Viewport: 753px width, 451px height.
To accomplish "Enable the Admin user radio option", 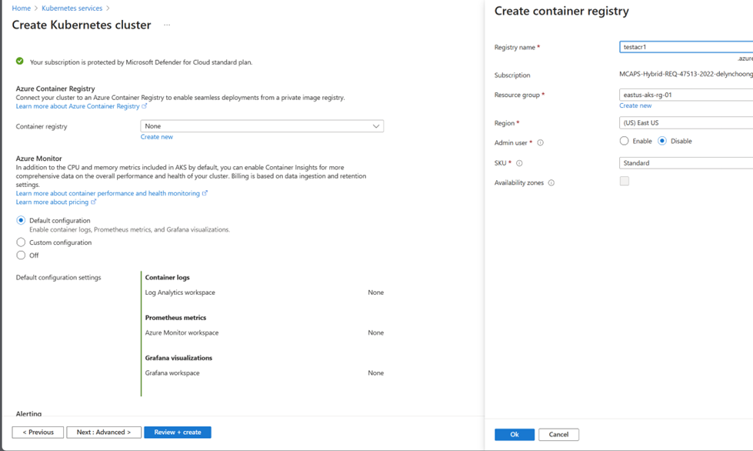I will [x=624, y=141].
